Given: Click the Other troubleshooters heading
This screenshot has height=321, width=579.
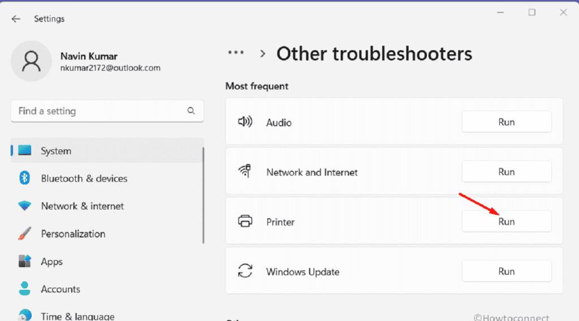Looking at the screenshot, I should 374,54.
